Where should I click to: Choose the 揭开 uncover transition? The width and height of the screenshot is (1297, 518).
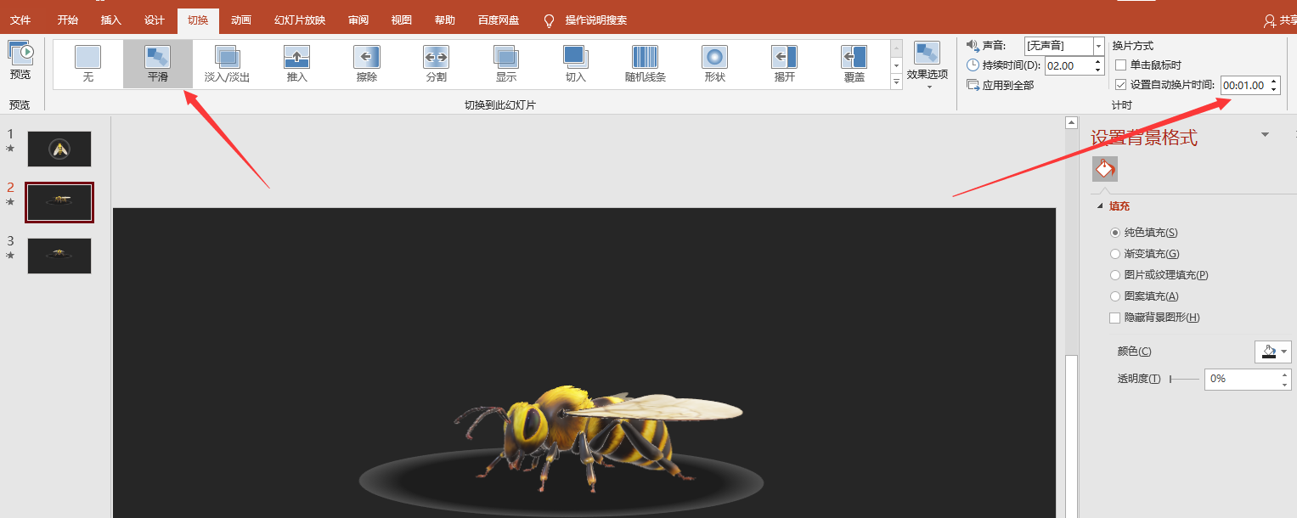pyautogui.click(x=785, y=64)
